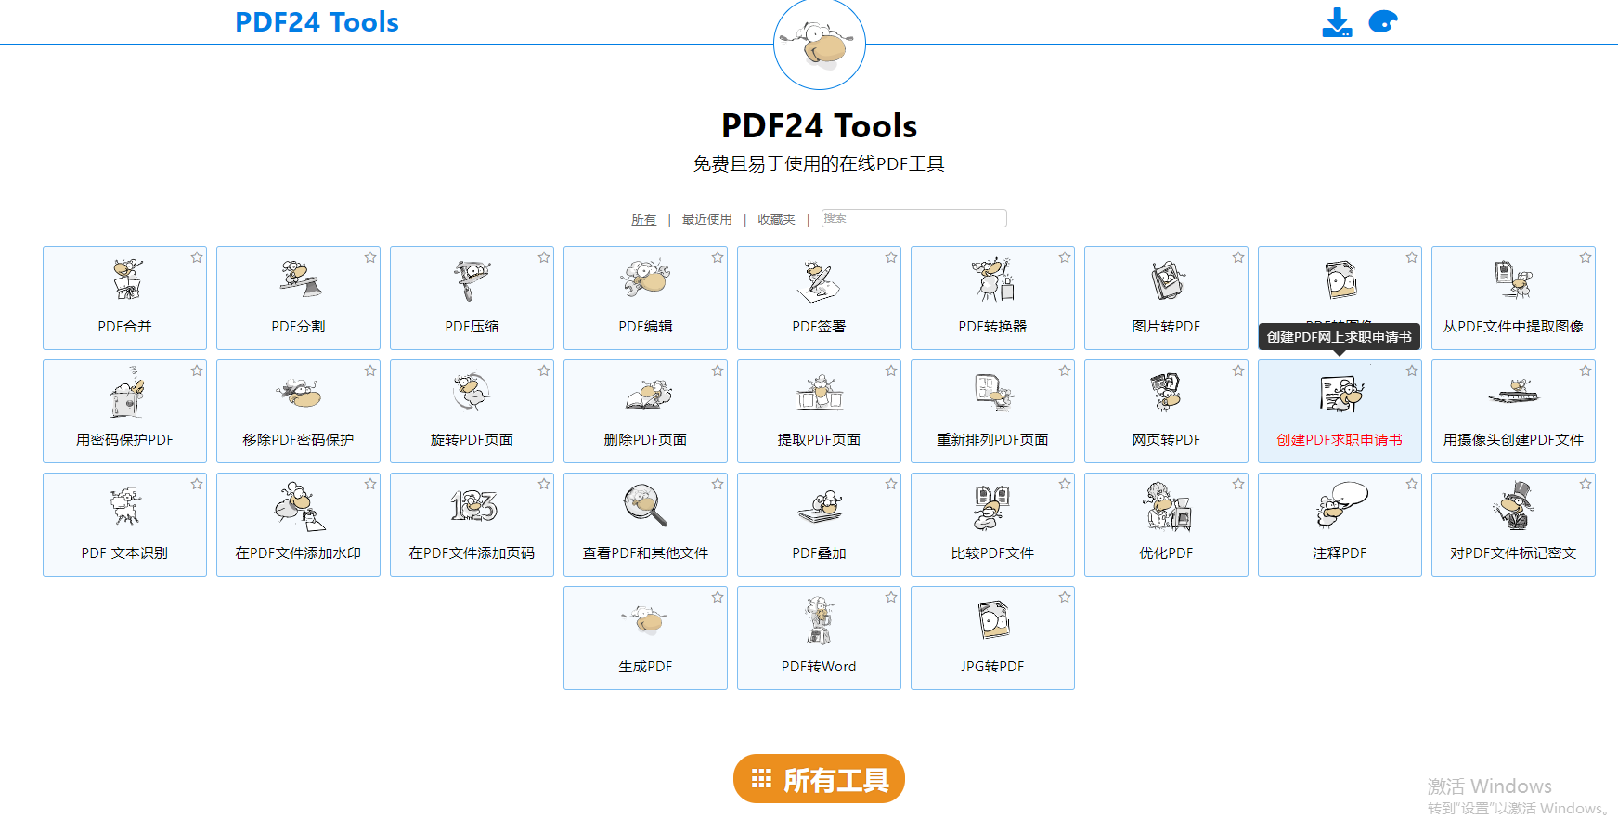Open the 提取PDF页面 tool
This screenshot has height=818, width=1618.
819,411
